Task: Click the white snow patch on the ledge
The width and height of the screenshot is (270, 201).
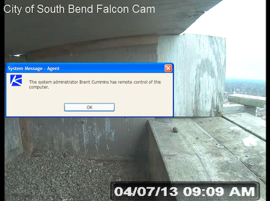Action: [x=250, y=141]
